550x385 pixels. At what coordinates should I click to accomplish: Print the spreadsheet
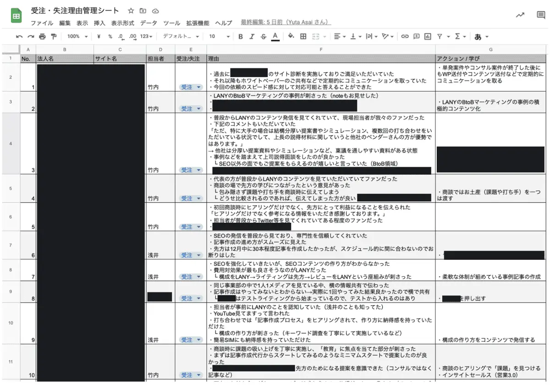[42, 37]
